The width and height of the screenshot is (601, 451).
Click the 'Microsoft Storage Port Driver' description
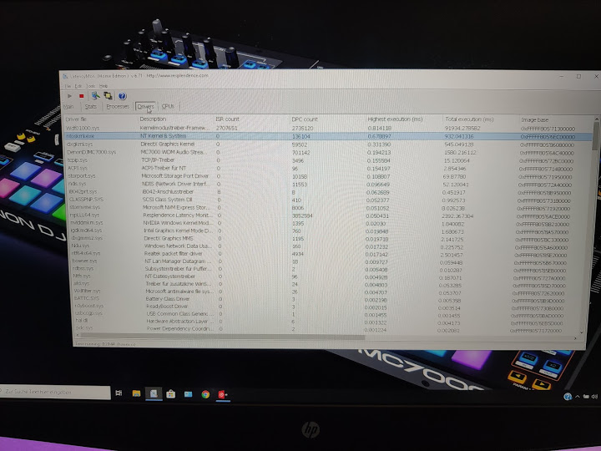click(x=175, y=176)
